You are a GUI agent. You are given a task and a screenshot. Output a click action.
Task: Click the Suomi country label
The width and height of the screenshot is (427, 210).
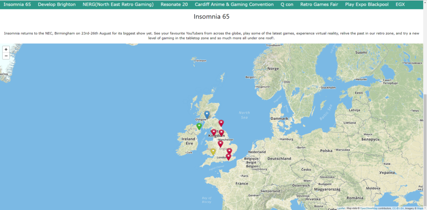pos(361,53)
